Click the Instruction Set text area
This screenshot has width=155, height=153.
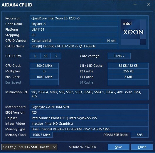(x=89, y=94)
